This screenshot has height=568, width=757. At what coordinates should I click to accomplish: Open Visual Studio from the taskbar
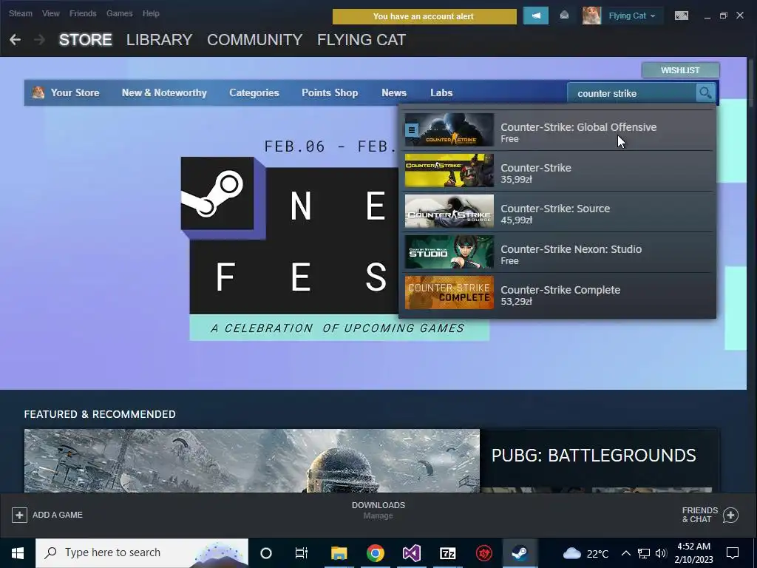[x=411, y=553]
